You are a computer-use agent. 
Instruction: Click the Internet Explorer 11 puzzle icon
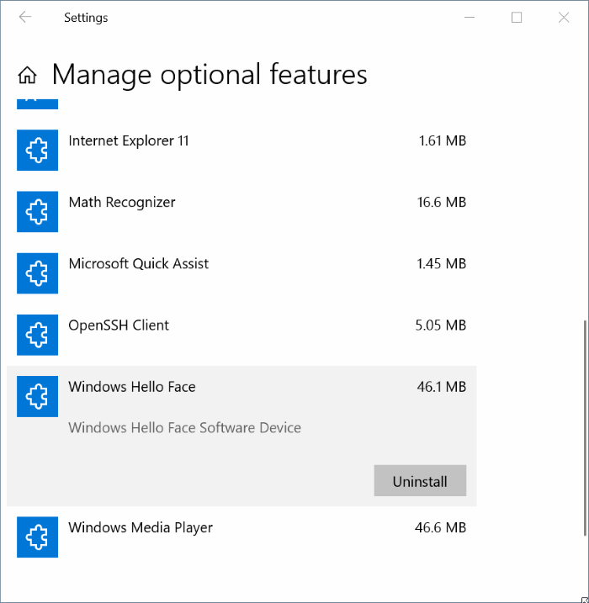coord(37,150)
